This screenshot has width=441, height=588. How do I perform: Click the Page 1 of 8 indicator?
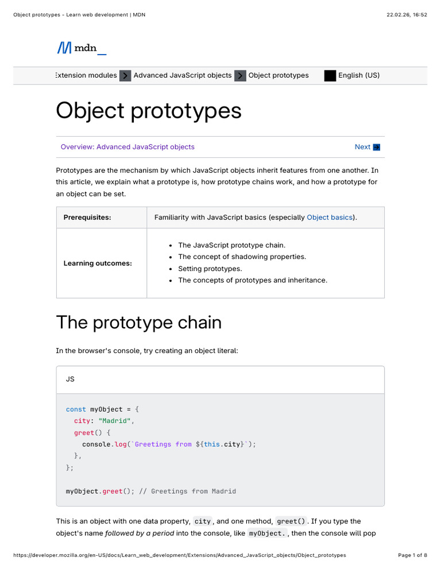pos(412,555)
